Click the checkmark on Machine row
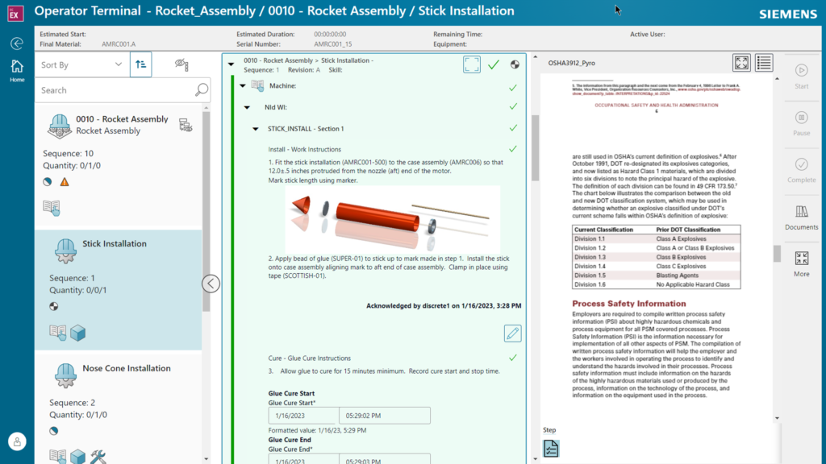The width and height of the screenshot is (826, 464). [513, 87]
